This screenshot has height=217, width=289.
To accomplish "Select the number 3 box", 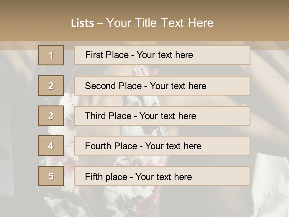I will 51,116.
